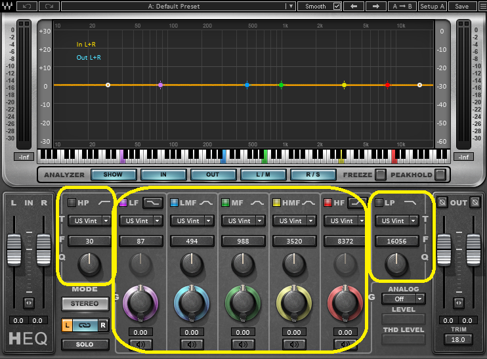Click the Save button
Screen dimensions: 487x359
(x=462, y=6)
